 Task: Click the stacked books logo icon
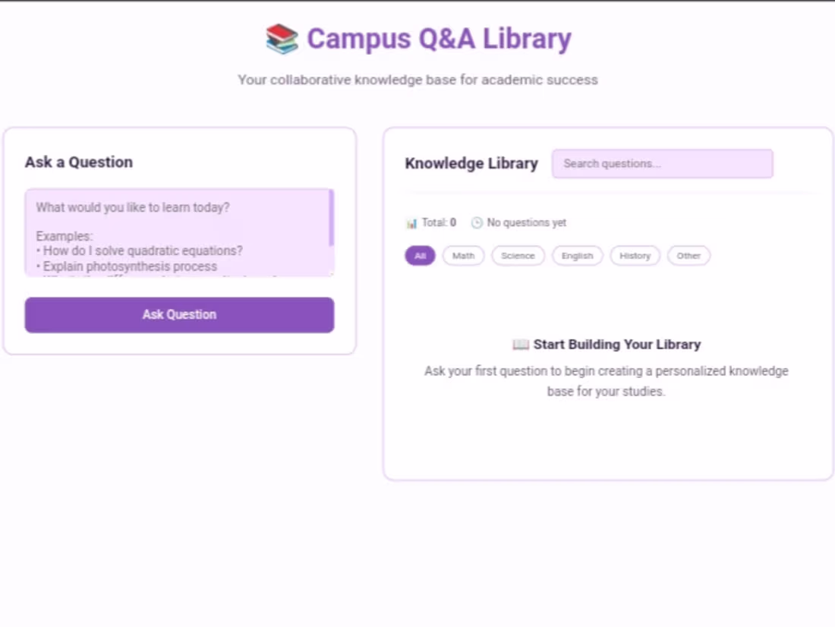[281, 38]
